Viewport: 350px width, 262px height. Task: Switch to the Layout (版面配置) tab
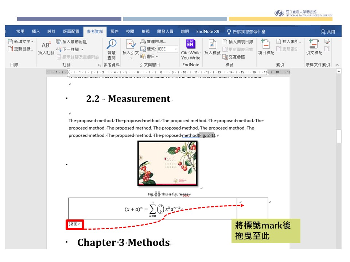[71, 32]
